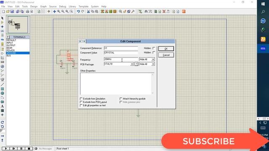Viewport: 269px width, 151px height.
Task: Enable Exclude from Simulation checkbox
Action: 81,99
